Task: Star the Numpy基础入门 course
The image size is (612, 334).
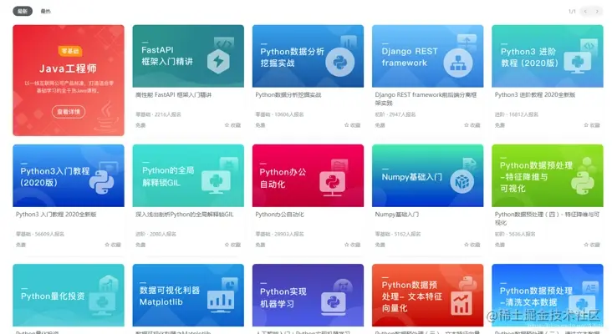Action: click(472, 245)
